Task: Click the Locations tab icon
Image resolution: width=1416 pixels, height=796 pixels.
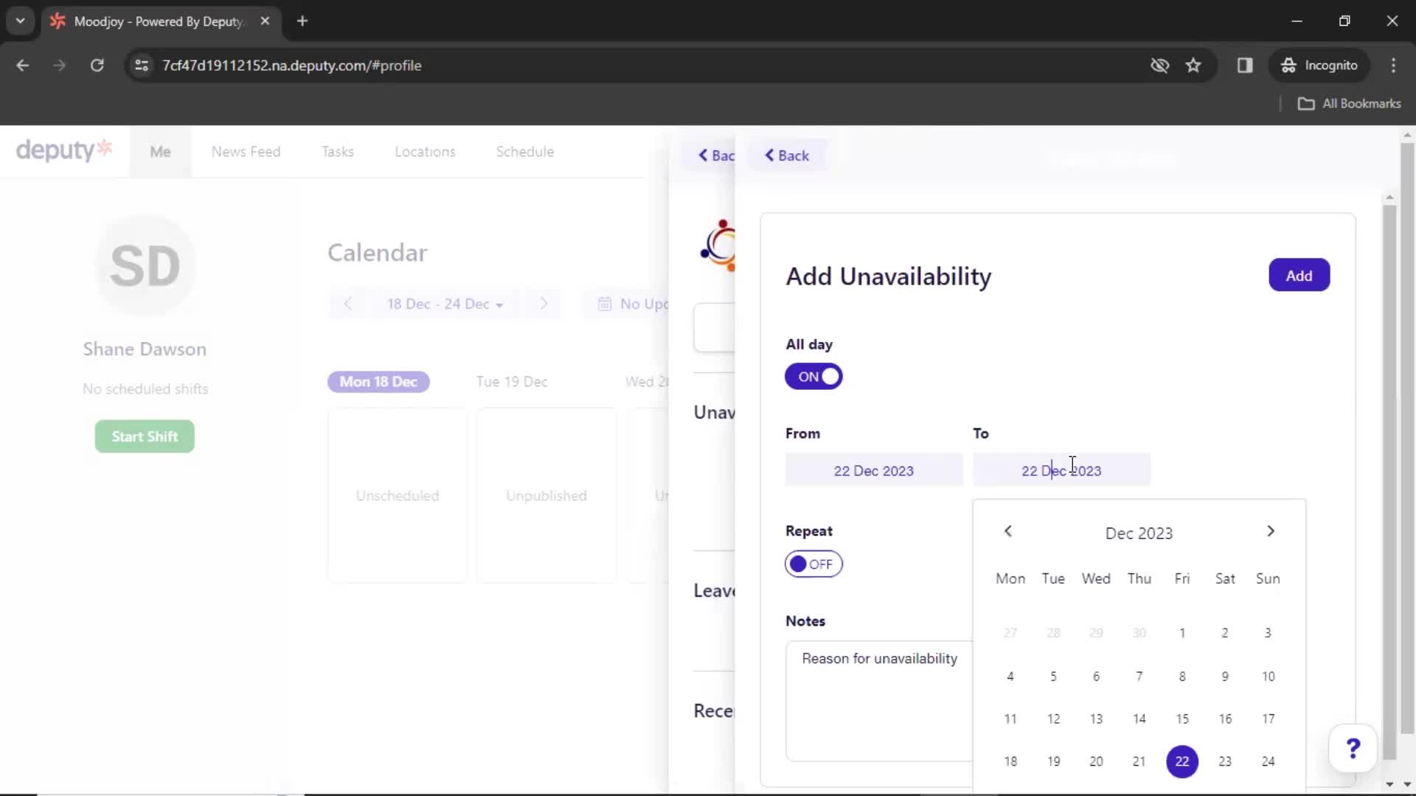Action: pos(425,152)
